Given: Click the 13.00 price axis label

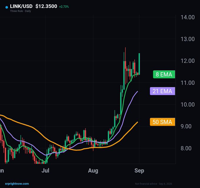Looking at the screenshot, I should click(188, 39).
